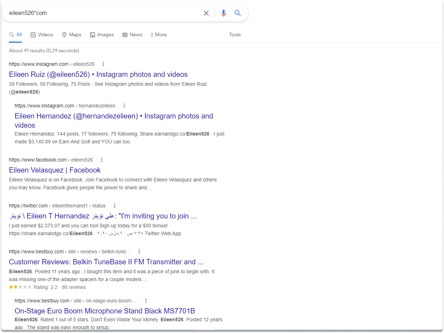Open options dots beside bestbuy.com on-stage-euro-boom result
The height and width of the screenshot is (333, 444).
(146, 301)
